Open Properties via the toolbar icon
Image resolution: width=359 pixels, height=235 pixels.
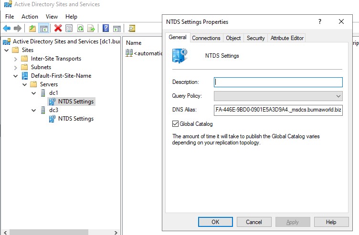pyautogui.click(x=69, y=28)
